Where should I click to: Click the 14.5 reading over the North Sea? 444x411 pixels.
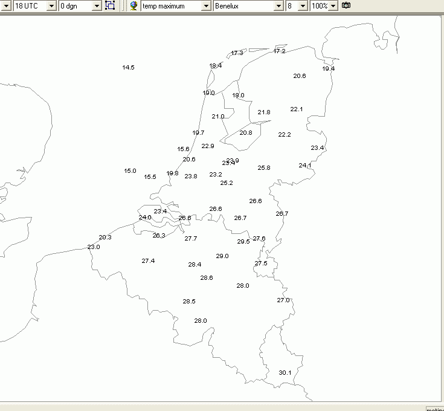[x=128, y=68]
